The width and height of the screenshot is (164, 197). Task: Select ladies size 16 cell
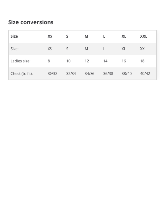(x=124, y=61)
